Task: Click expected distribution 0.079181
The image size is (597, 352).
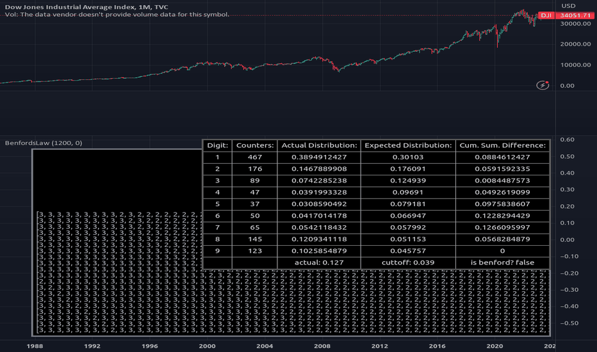Action: pos(408,204)
